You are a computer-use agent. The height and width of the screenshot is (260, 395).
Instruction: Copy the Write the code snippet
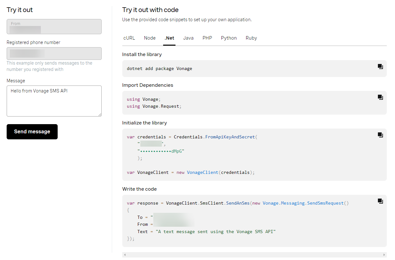tap(380, 201)
